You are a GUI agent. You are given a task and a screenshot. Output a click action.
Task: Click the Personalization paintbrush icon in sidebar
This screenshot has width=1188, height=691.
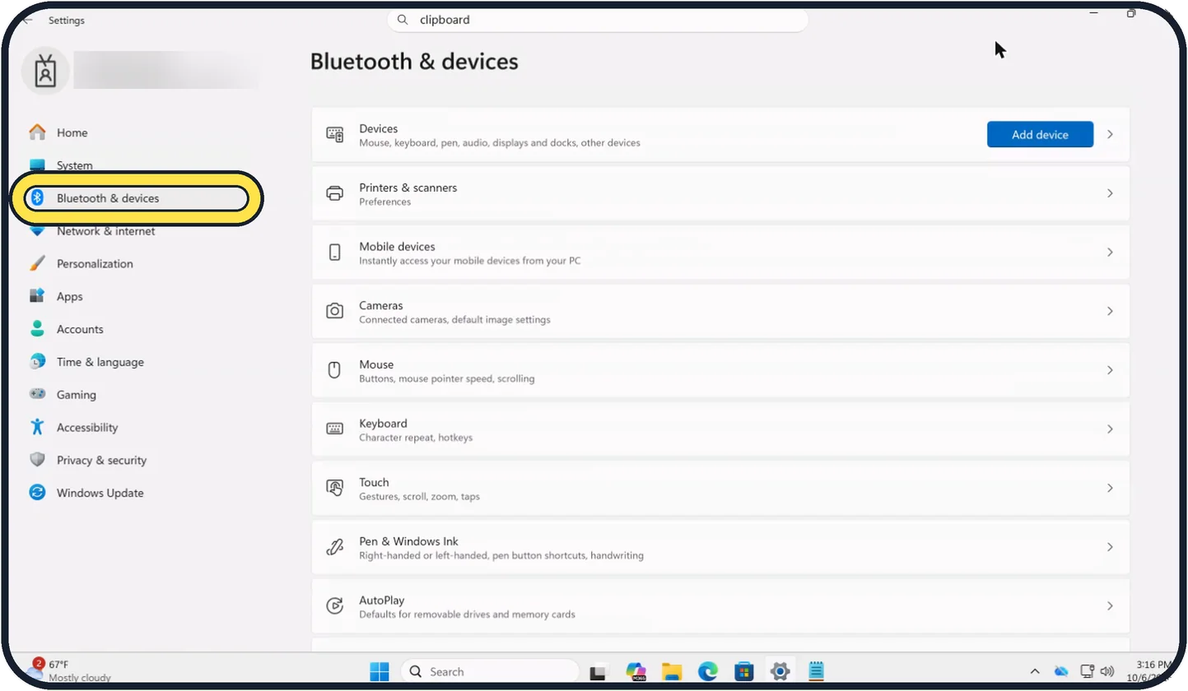pyautogui.click(x=37, y=263)
